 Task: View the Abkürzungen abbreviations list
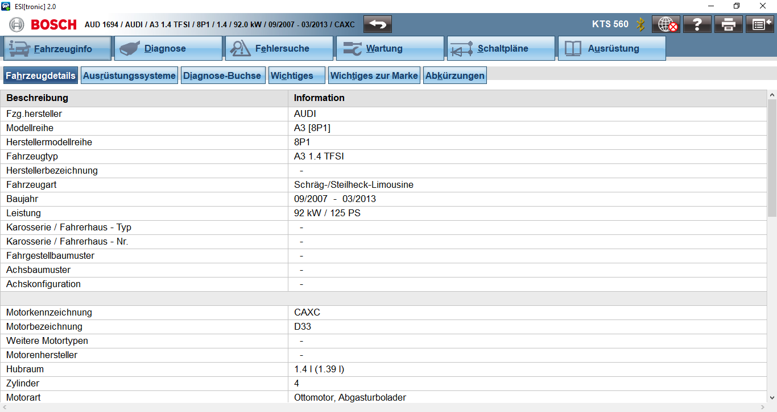454,75
